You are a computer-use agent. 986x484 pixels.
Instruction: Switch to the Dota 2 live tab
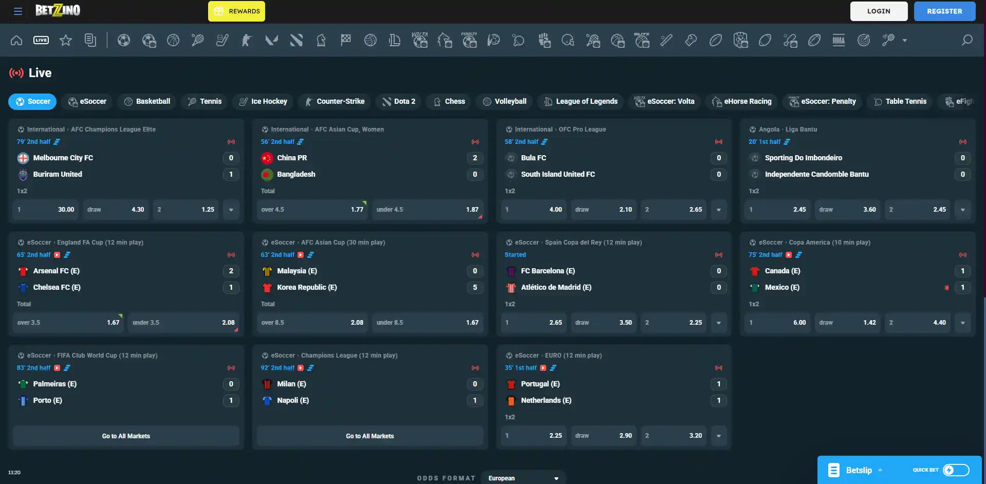coord(398,102)
